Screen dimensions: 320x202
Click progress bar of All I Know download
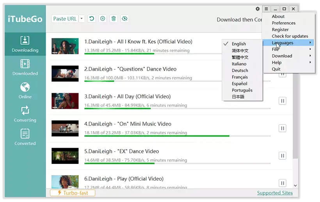tap(153, 53)
